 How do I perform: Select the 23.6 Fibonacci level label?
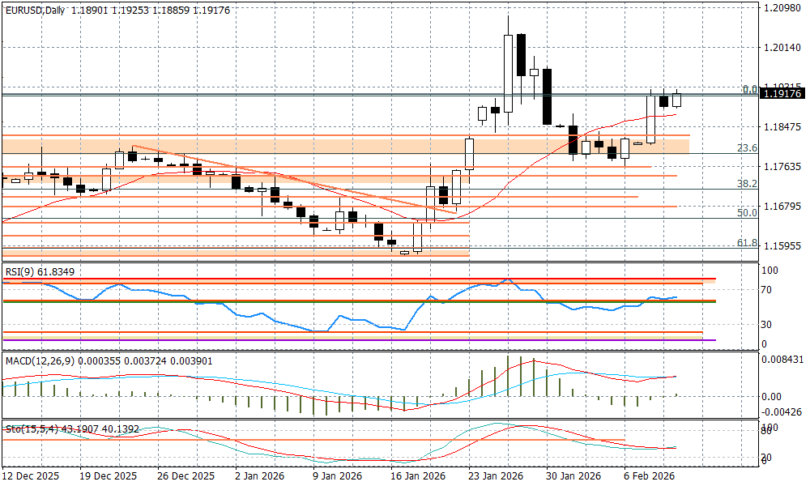coord(746,148)
